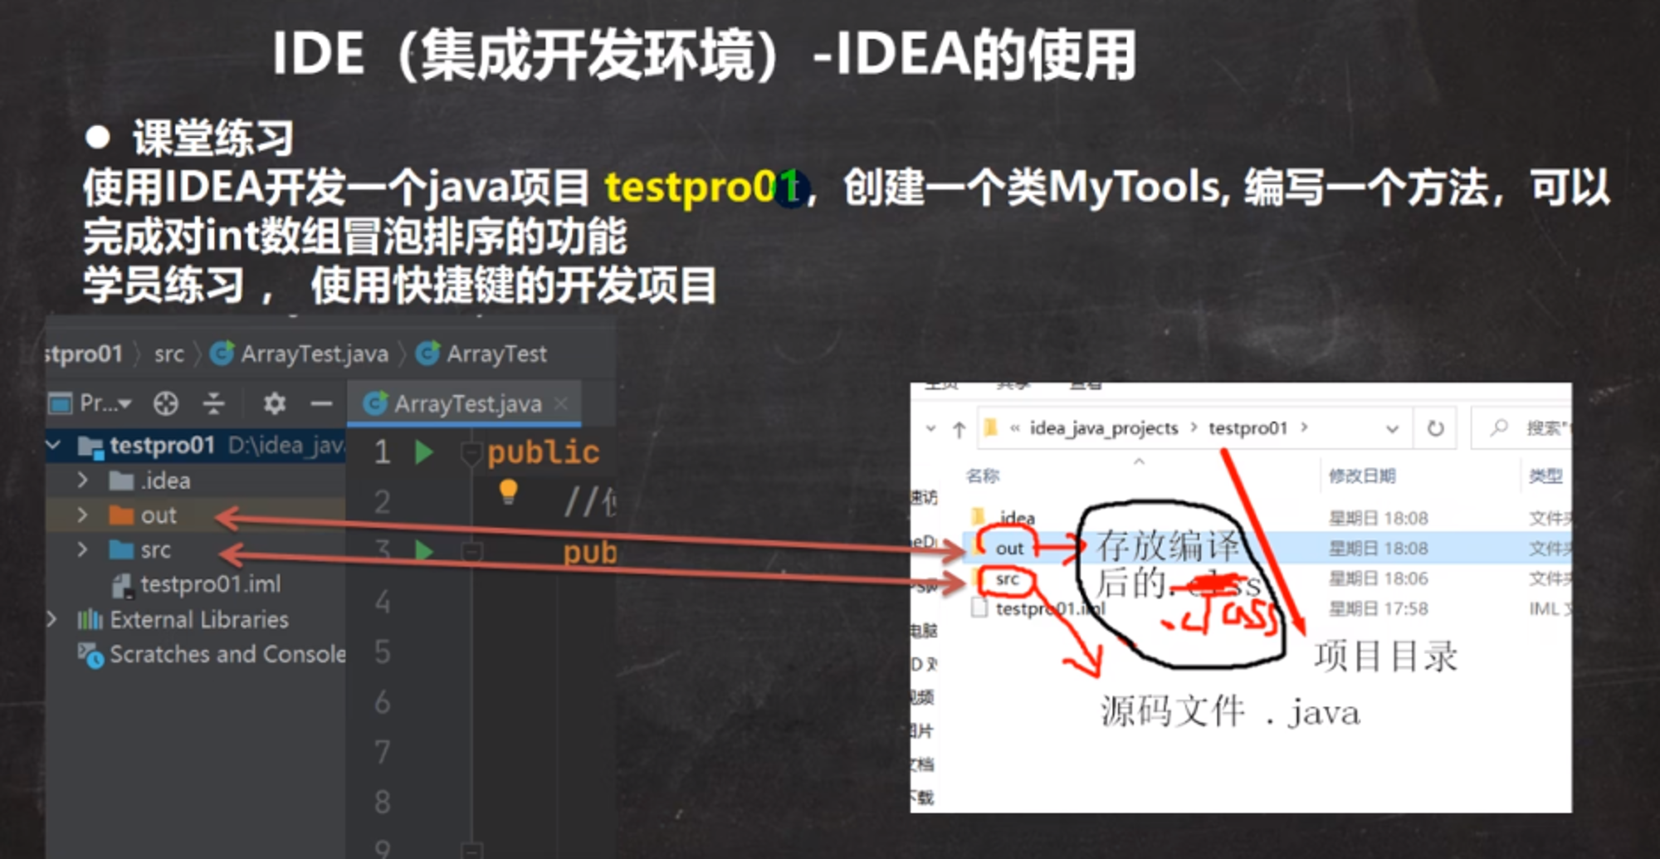Select External Libraries in project tree

(x=183, y=620)
